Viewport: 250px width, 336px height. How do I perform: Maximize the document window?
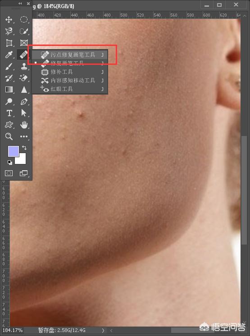[x=219, y=5]
